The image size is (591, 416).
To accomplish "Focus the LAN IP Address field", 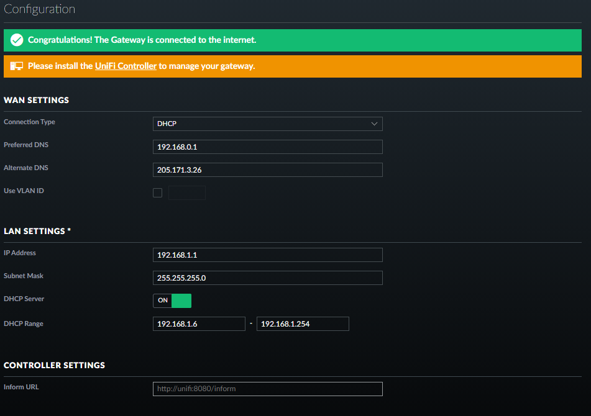I will (267, 255).
